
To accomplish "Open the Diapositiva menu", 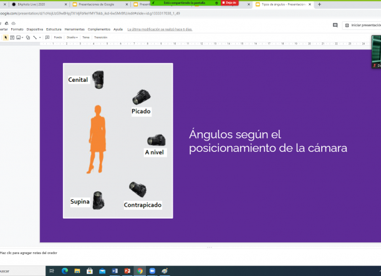I will pyautogui.click(x=35, y=29).
